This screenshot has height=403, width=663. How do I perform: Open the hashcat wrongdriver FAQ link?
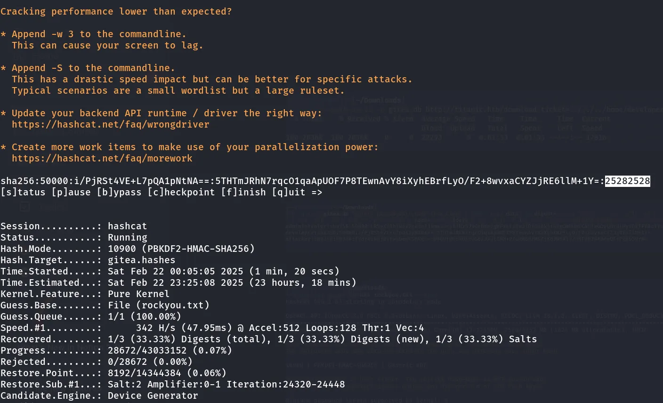pyautogui.click(x=110, y=125)
